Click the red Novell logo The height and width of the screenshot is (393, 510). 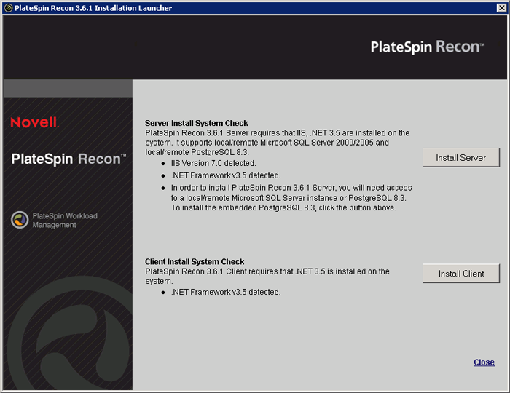click(x=35, y=122)
